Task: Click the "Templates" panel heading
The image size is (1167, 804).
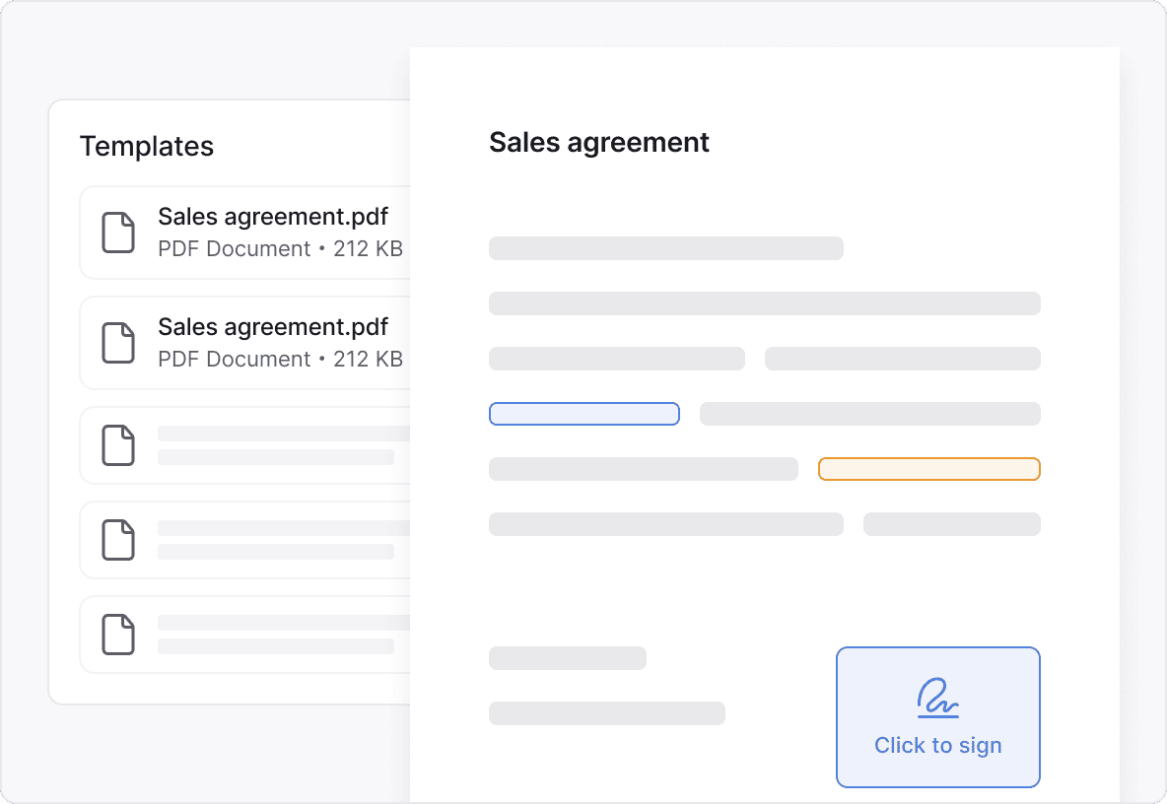Action: [x=146, y=146]
